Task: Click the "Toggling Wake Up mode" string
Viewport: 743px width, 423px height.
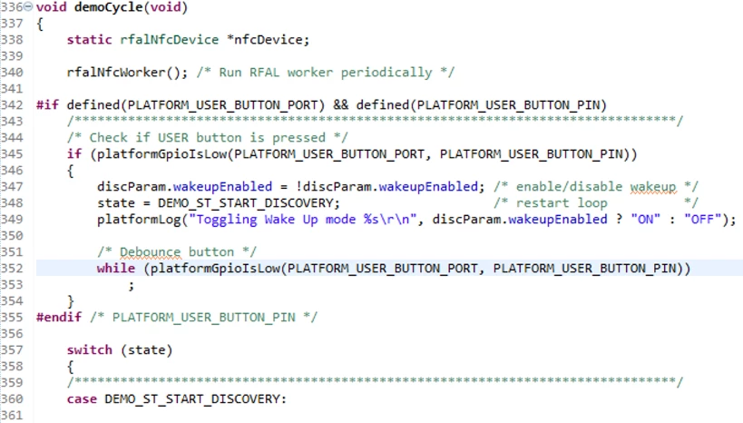Action: [x=303, y=220]
